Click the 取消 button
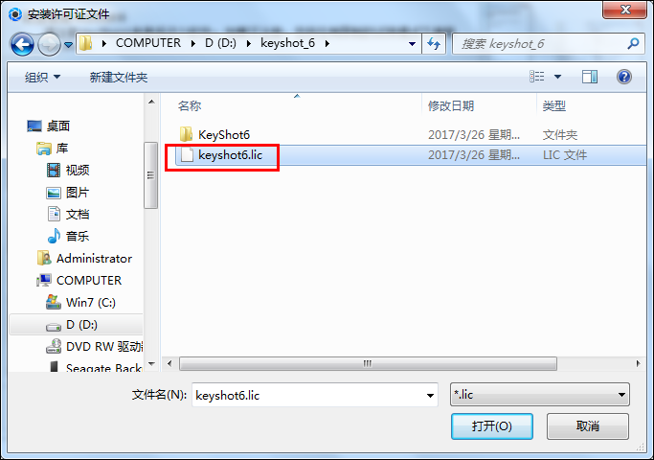Viewport: 654px width, 460px height. [x=588, y=426]
